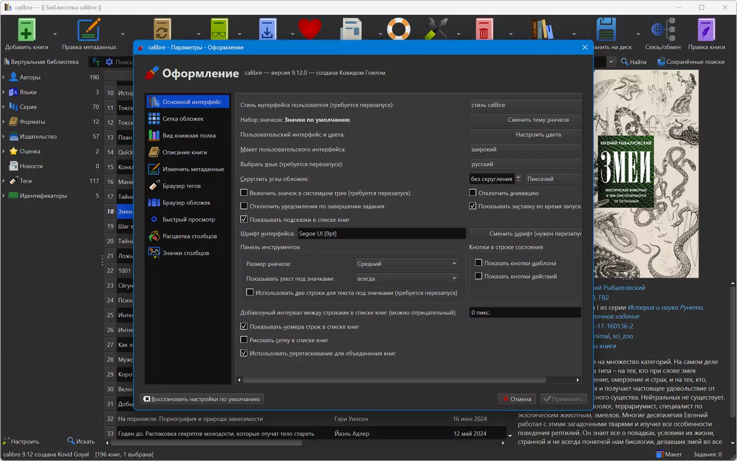Click the Convert books toolbar icon
The image size is (737, 461).
tap(162, 30)
